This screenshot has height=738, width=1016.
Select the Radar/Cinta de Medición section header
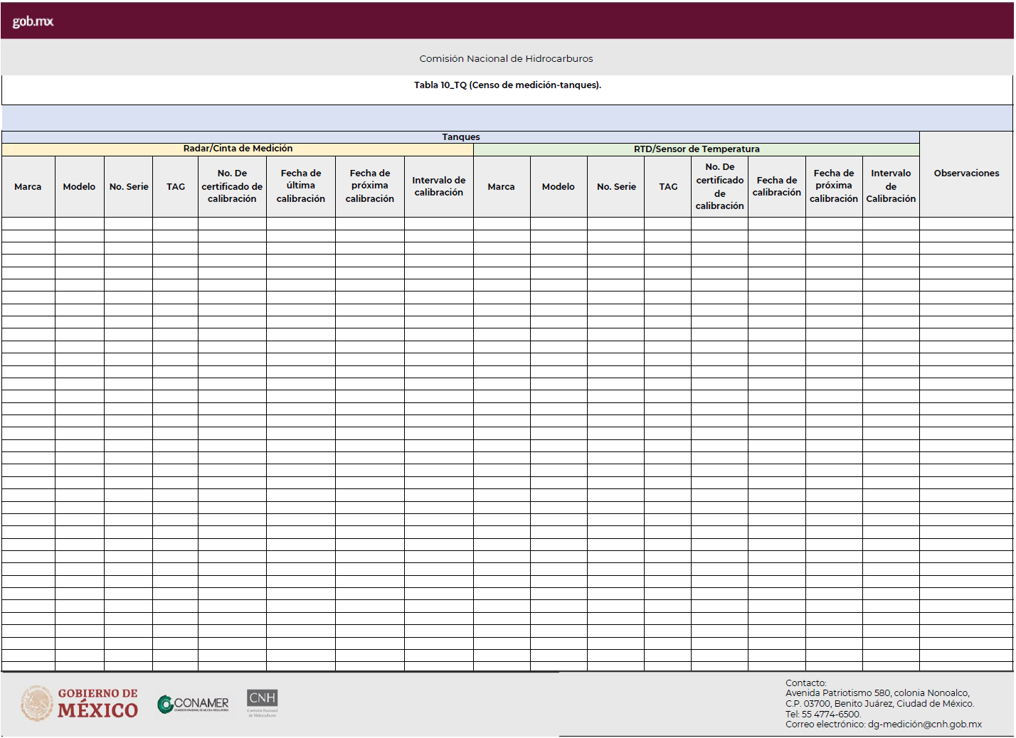(238, 149)
